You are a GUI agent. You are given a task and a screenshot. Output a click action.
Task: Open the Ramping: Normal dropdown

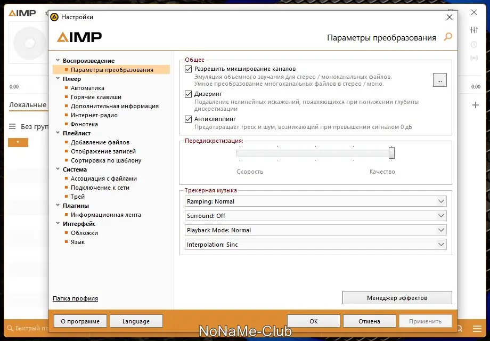316,201
